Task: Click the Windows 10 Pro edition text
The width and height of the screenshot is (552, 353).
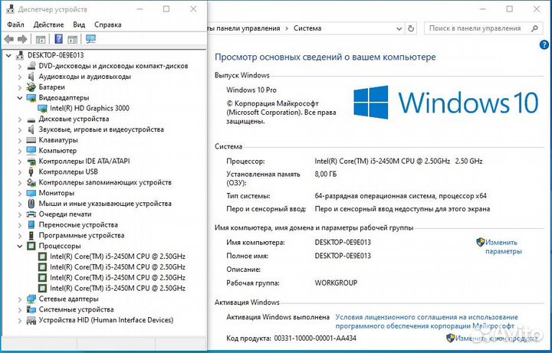Action: [x=251, y=90]
